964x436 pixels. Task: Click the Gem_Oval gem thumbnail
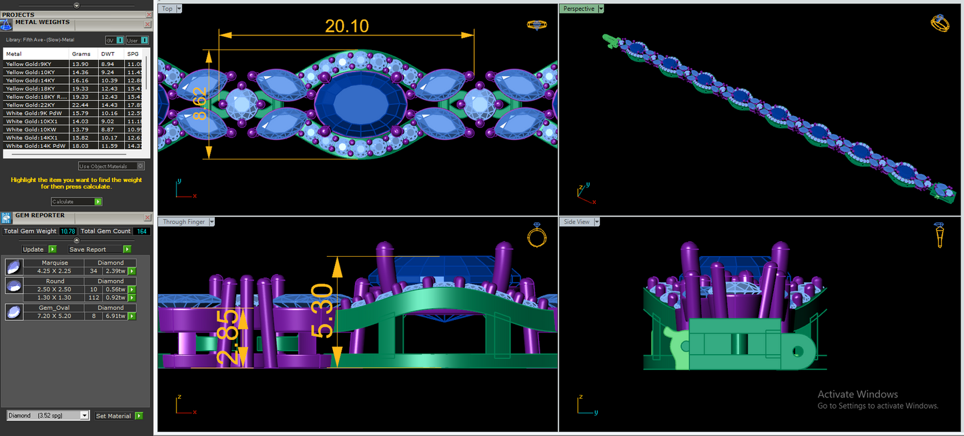tap(13, 312)
